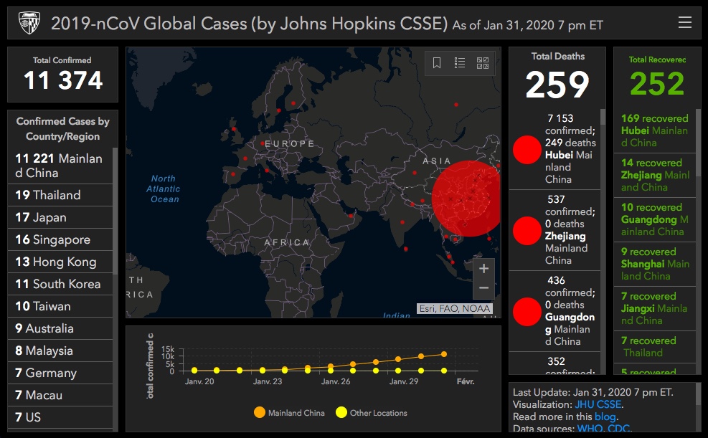The height and width of the screenshot is (438, 708).
Task: Select Mainland China in country list
Action: tap(60, 166)
